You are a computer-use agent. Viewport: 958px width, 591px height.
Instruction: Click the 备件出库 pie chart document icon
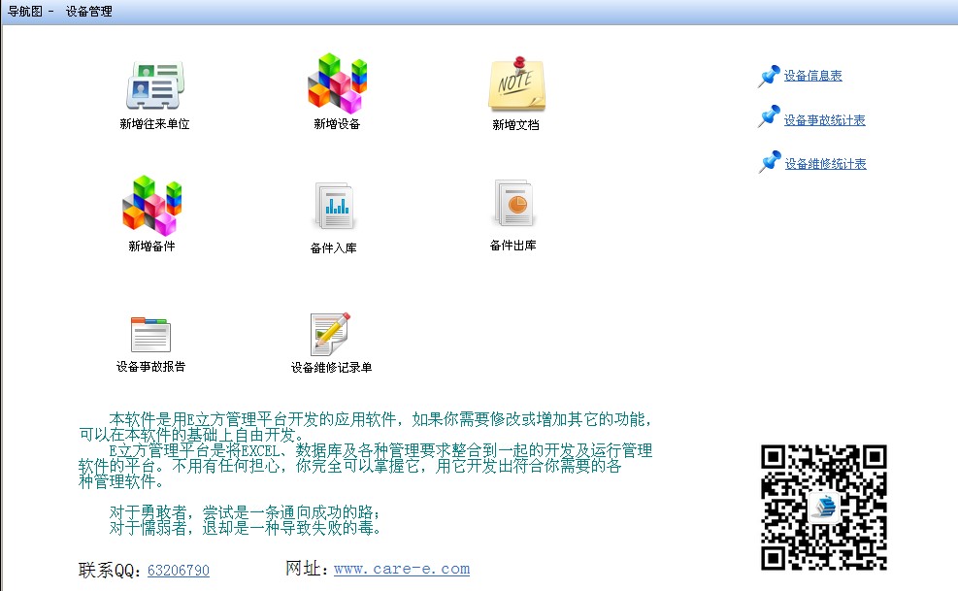click(x=513, y=204)
